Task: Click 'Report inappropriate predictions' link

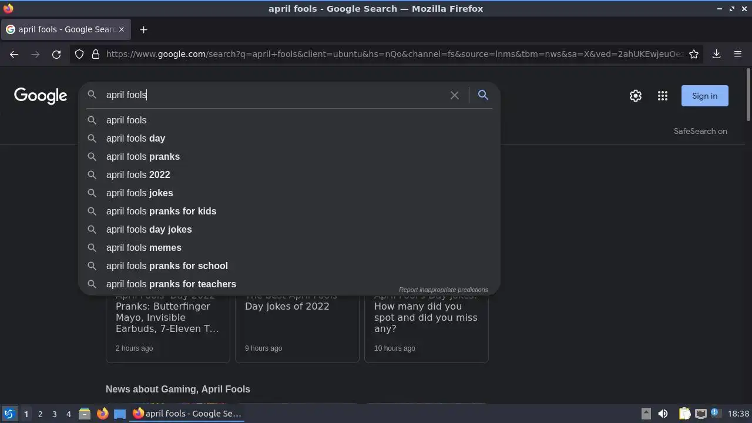Action: (444, 290)
